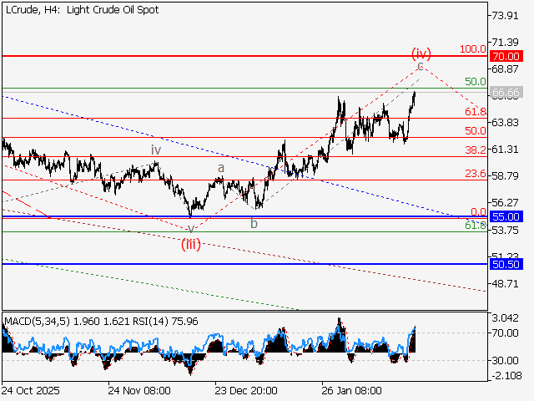The width and height of the screenshot is (534, 401).
Task: Click the current price 66.66 label
Action: tap(506, 92)
